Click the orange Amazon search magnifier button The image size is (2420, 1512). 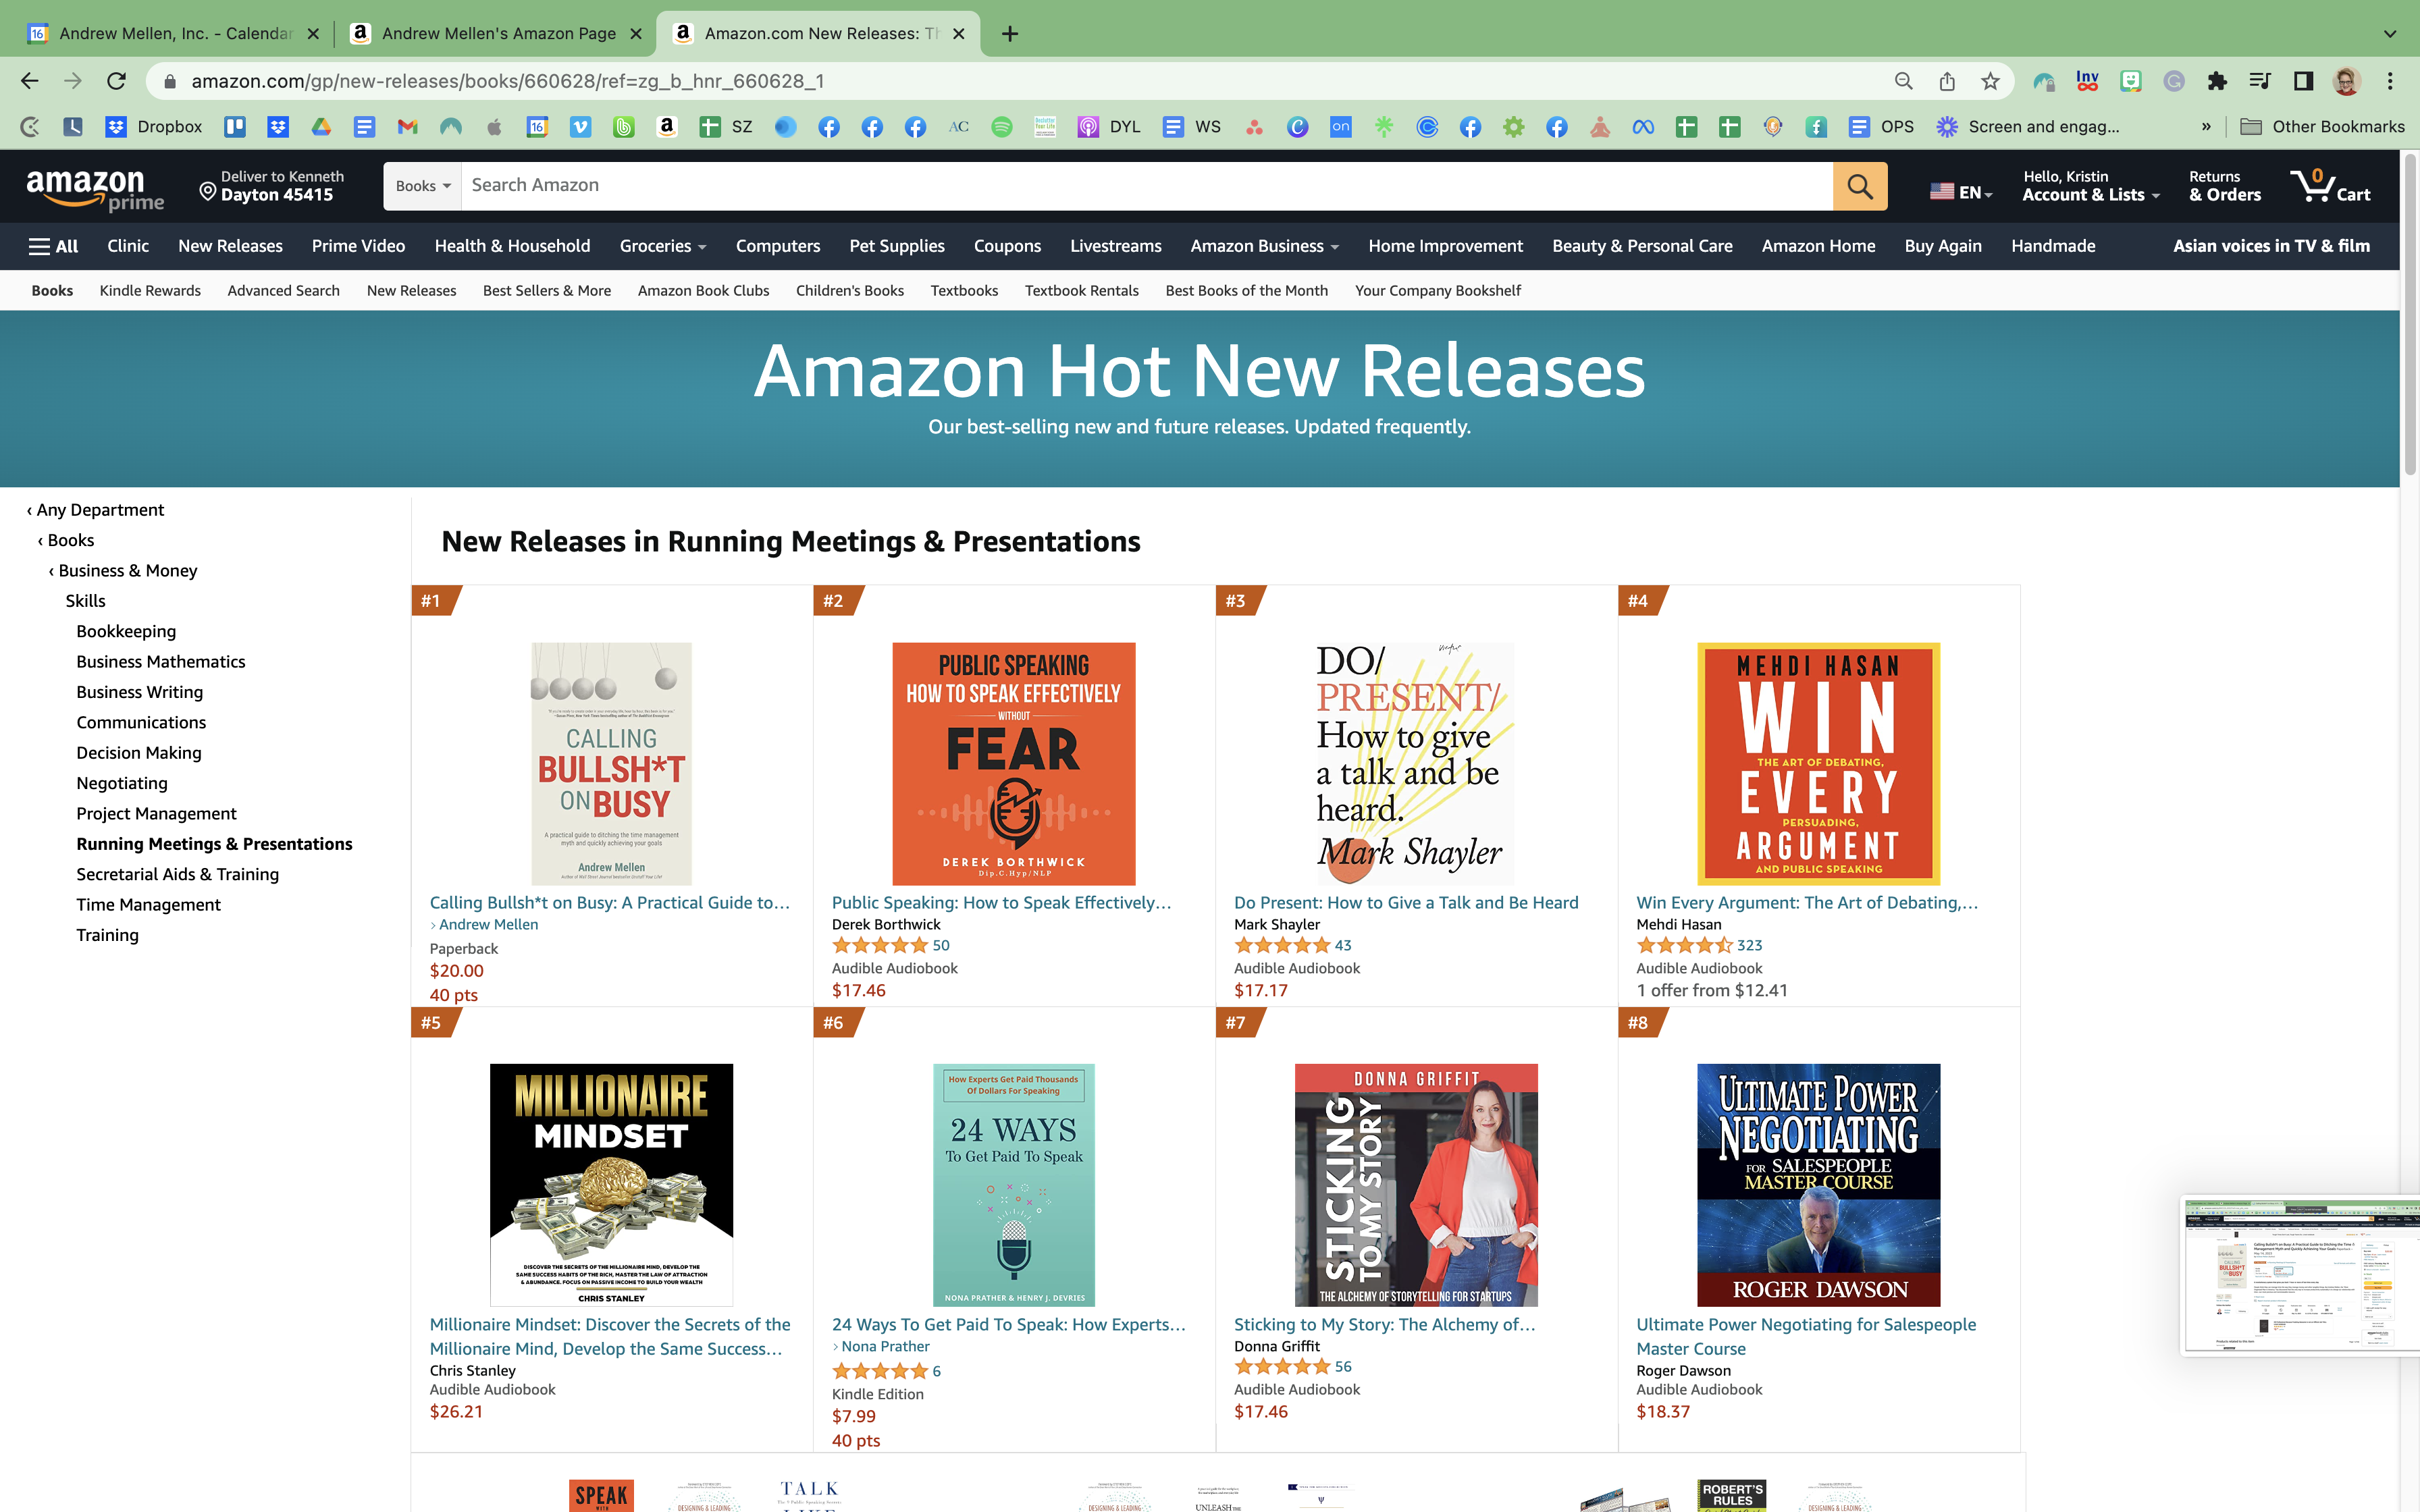(x=1859, y=186)
